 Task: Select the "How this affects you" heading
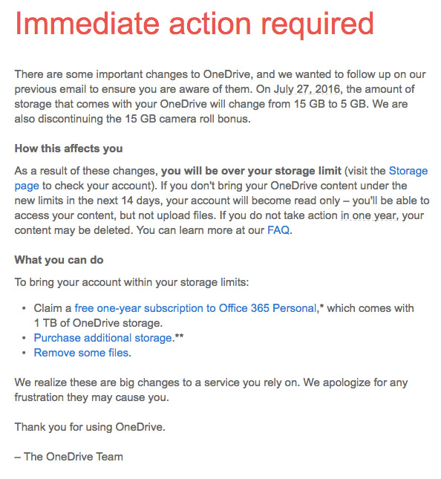[x=69, y=149]
